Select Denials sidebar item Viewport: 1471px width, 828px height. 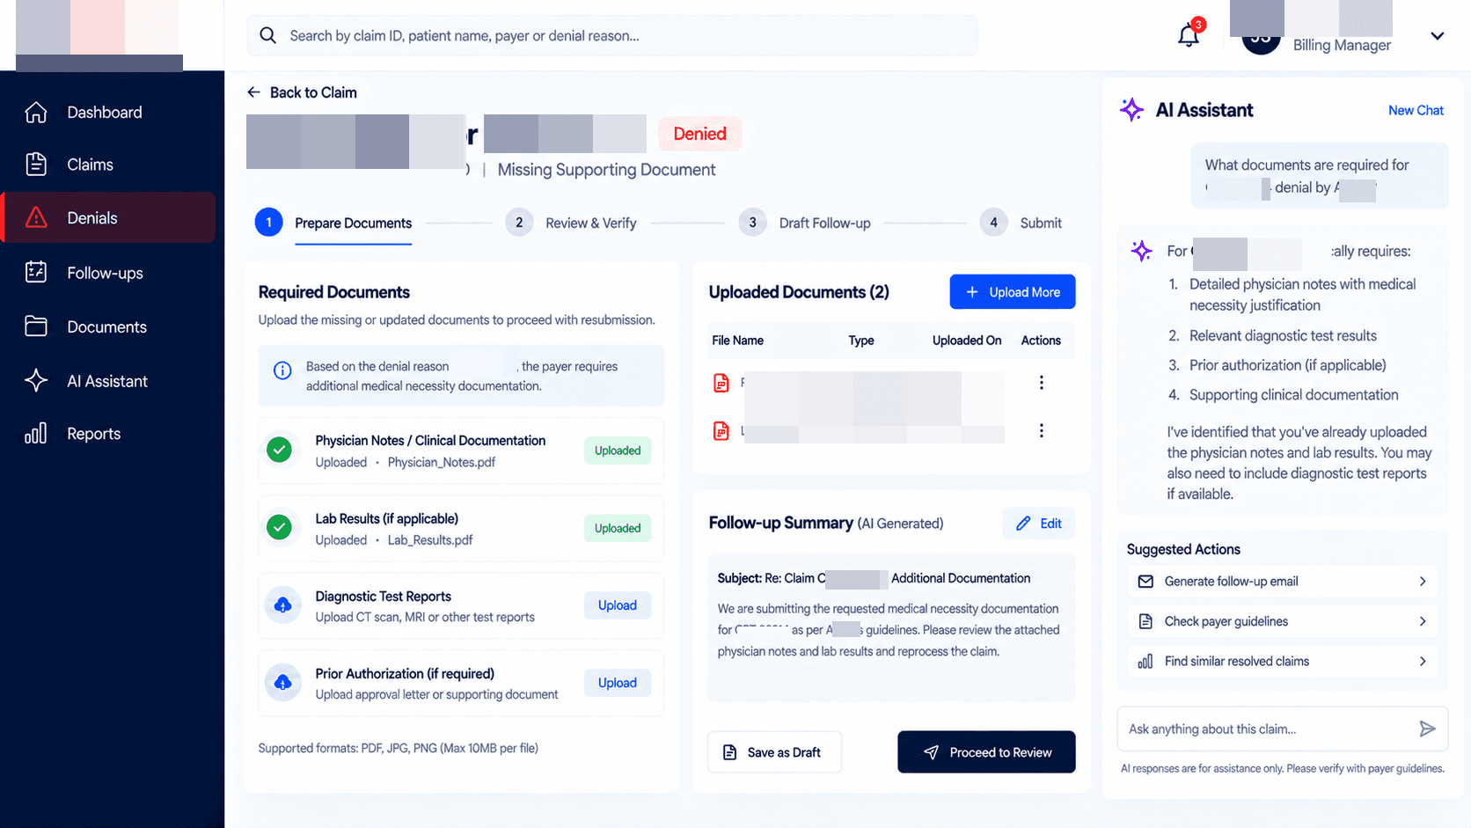(x=109, y=217)
